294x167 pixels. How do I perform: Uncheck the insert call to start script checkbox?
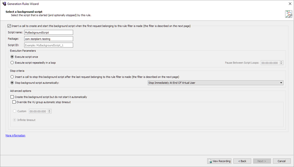[x=9, y=26]
